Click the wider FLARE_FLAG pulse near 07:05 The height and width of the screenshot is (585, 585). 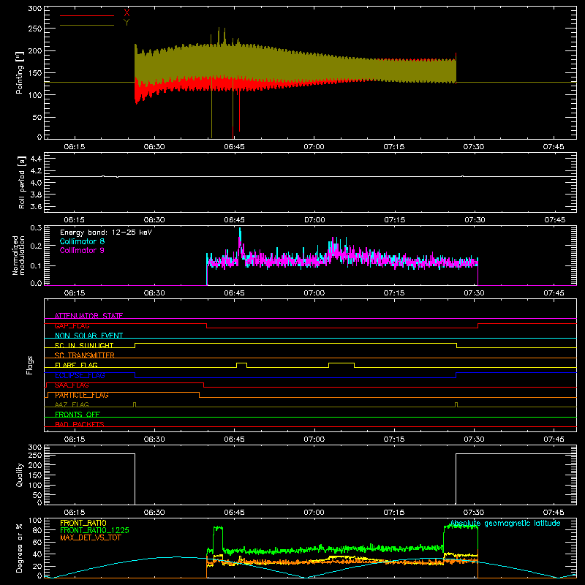(x=341, y=365)
